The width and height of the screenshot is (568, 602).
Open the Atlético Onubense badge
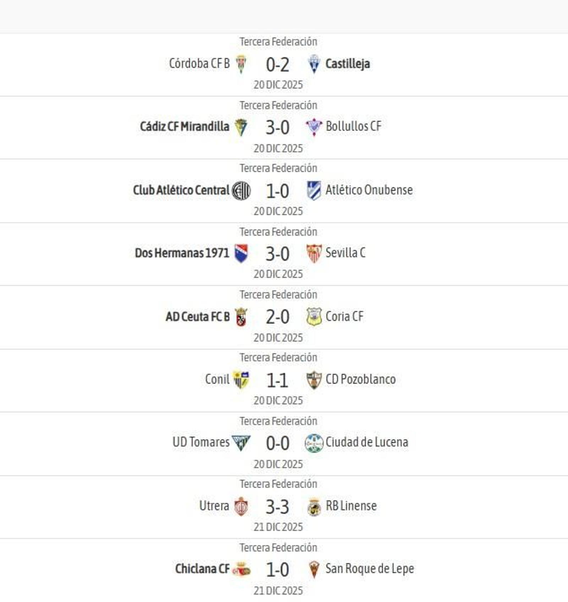(315, 190)
